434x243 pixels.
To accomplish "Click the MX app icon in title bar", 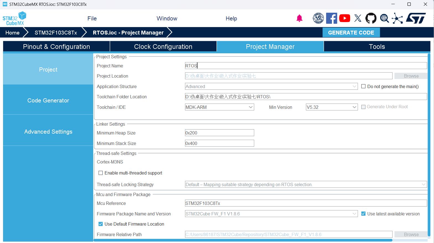I will 5,4.
